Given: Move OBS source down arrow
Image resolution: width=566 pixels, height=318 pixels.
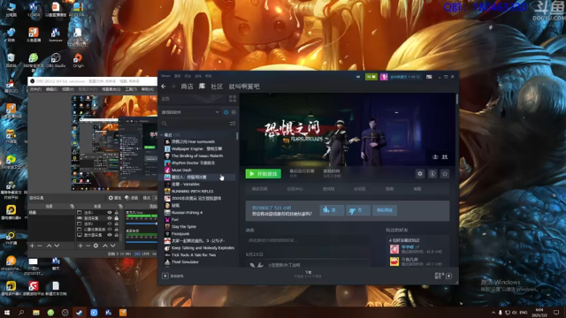Looking at the screenshot, I should pos(113,246).
